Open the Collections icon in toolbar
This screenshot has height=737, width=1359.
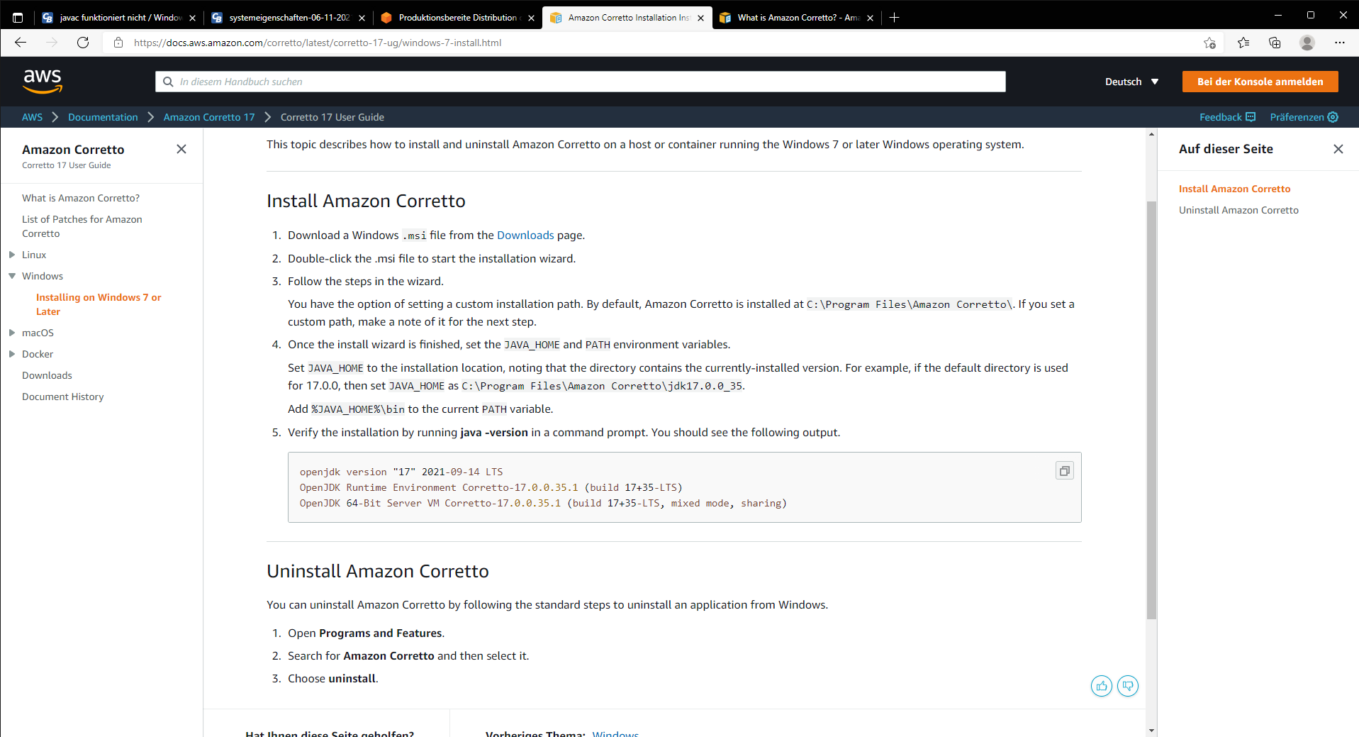click(1275, 43)
